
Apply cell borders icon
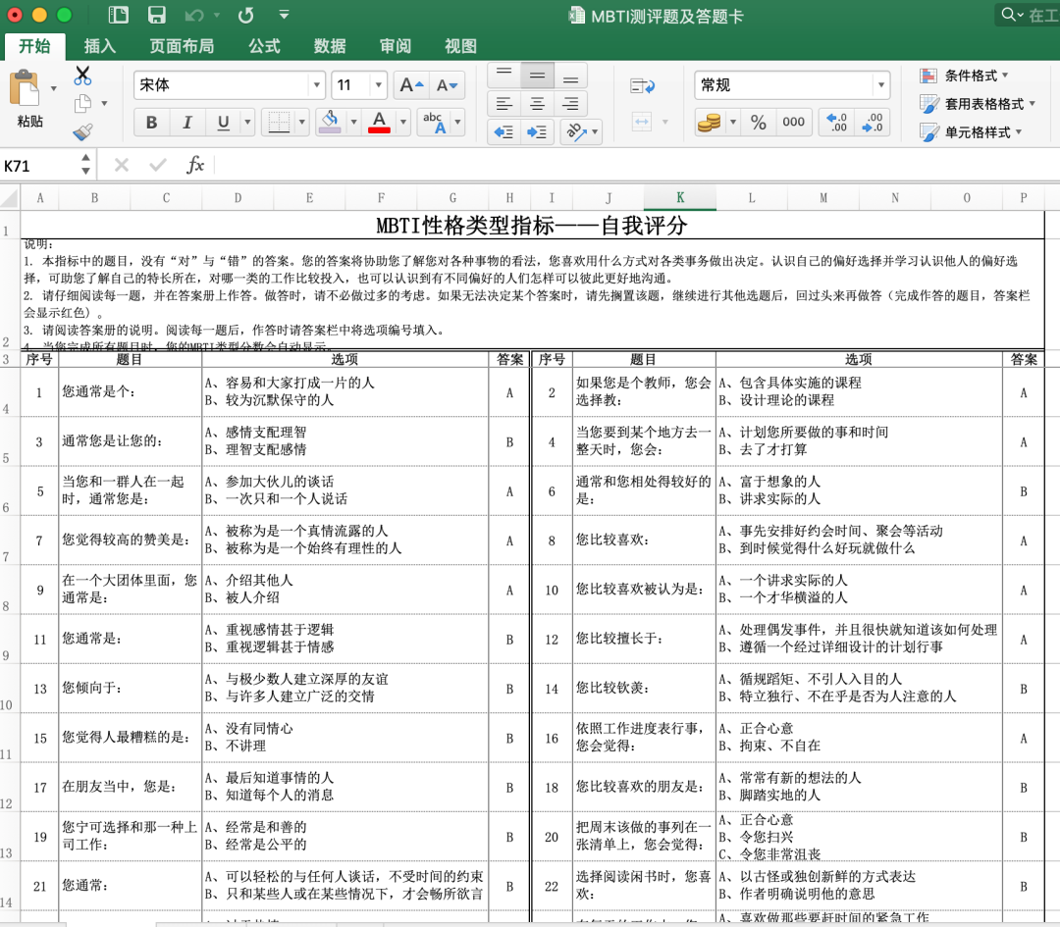[x=279, y=123]
